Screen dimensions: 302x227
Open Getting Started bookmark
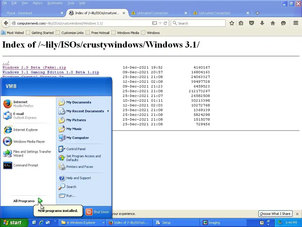(x=40, y=33)
